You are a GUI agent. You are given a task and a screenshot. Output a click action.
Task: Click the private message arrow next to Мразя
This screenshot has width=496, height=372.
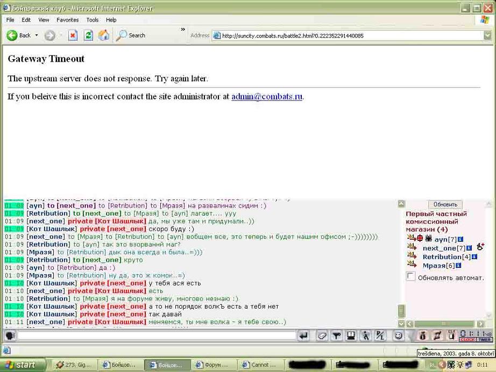click(x=411, y=263)
